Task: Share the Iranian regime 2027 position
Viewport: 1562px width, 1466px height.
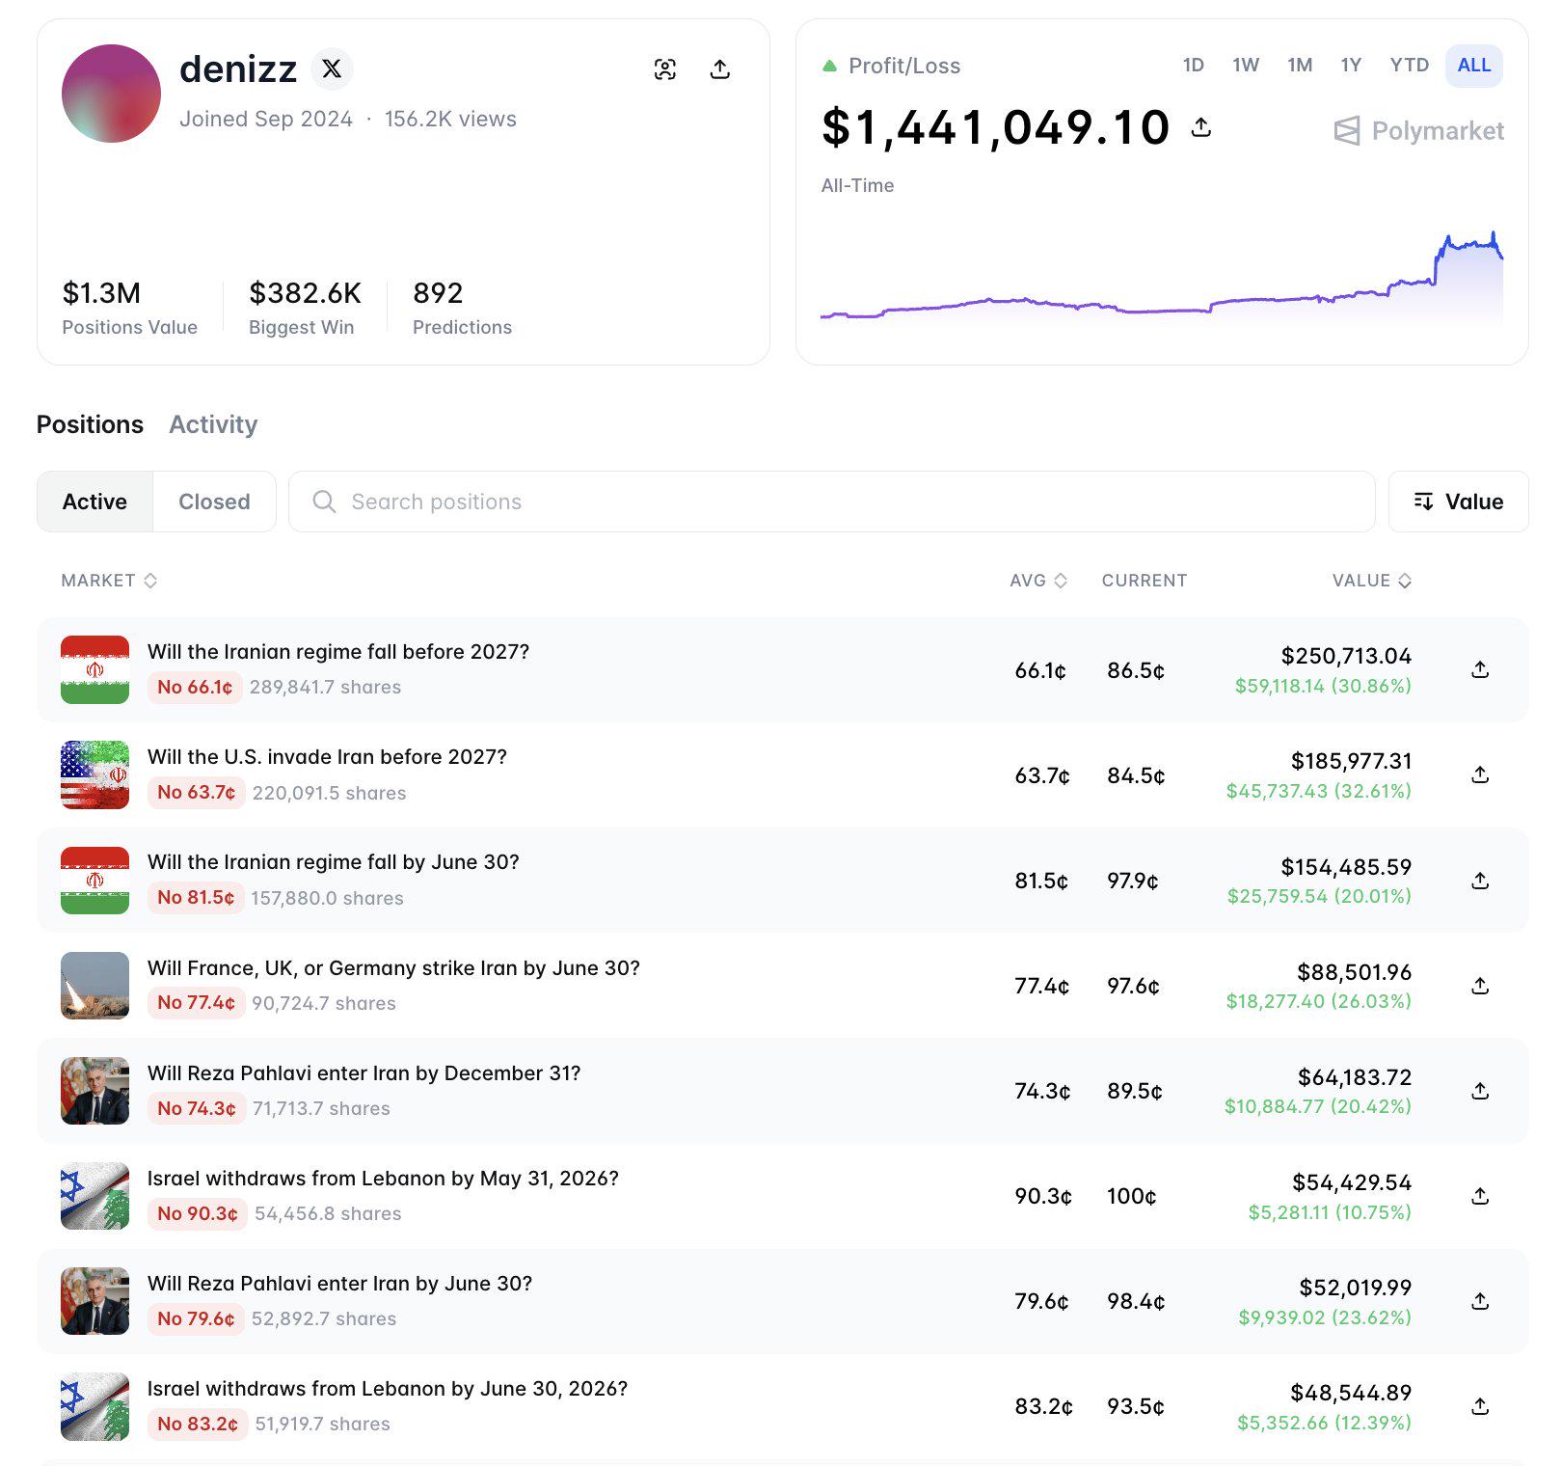Action: click(1480, 669)
